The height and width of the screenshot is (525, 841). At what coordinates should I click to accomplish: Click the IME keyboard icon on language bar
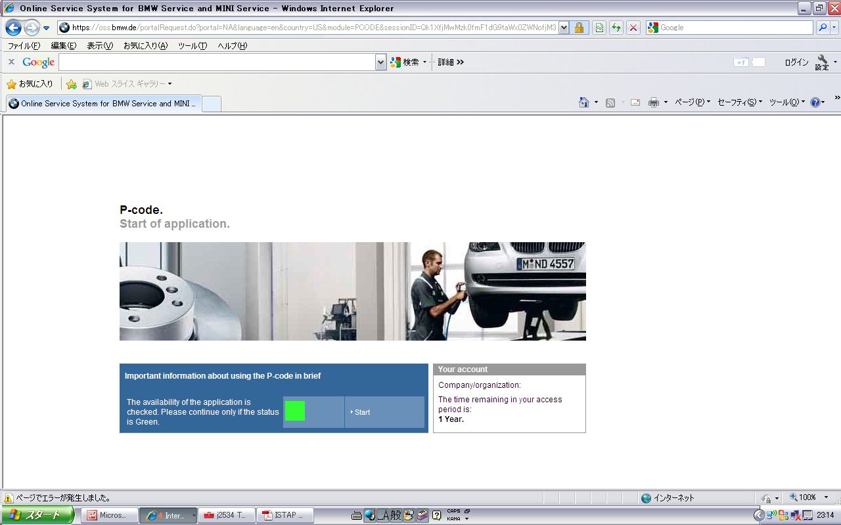point(357,516)
